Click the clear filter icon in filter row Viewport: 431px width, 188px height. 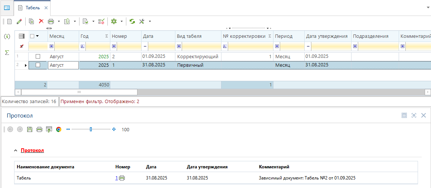tap(22, 46)
